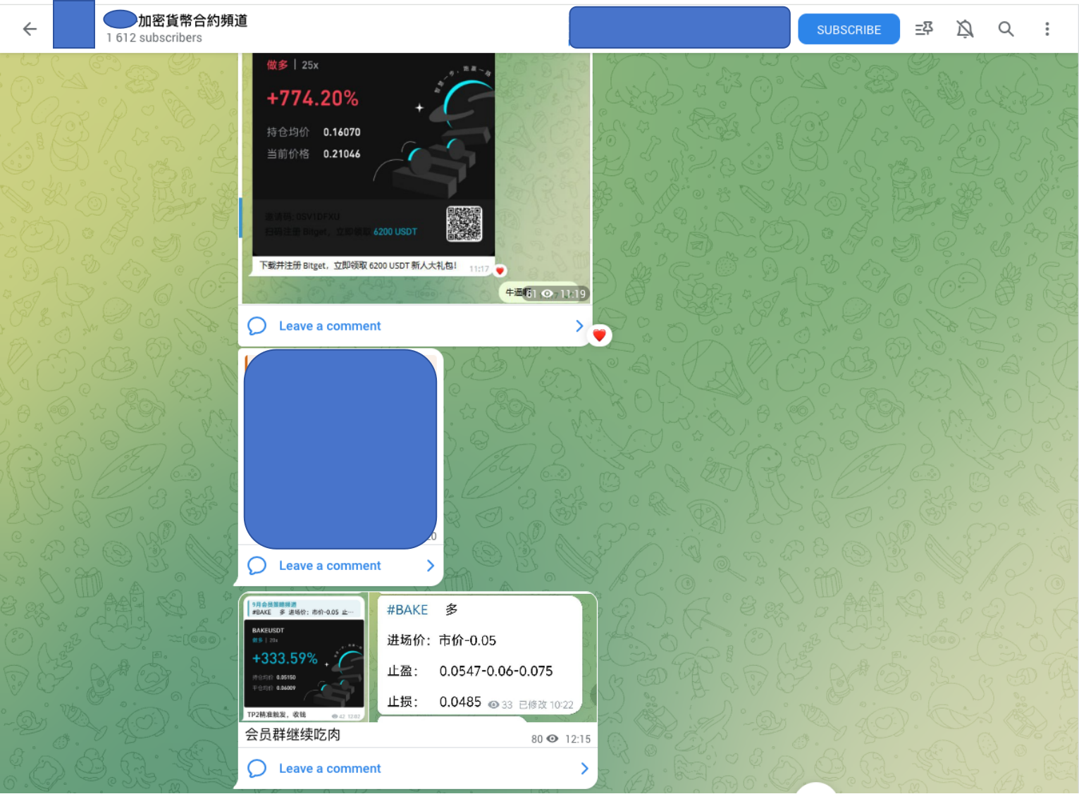The width and height of the screenshot is (1079, 794).
Task: Click the comment bubble icon on the middle post
Action: (257, 566)
